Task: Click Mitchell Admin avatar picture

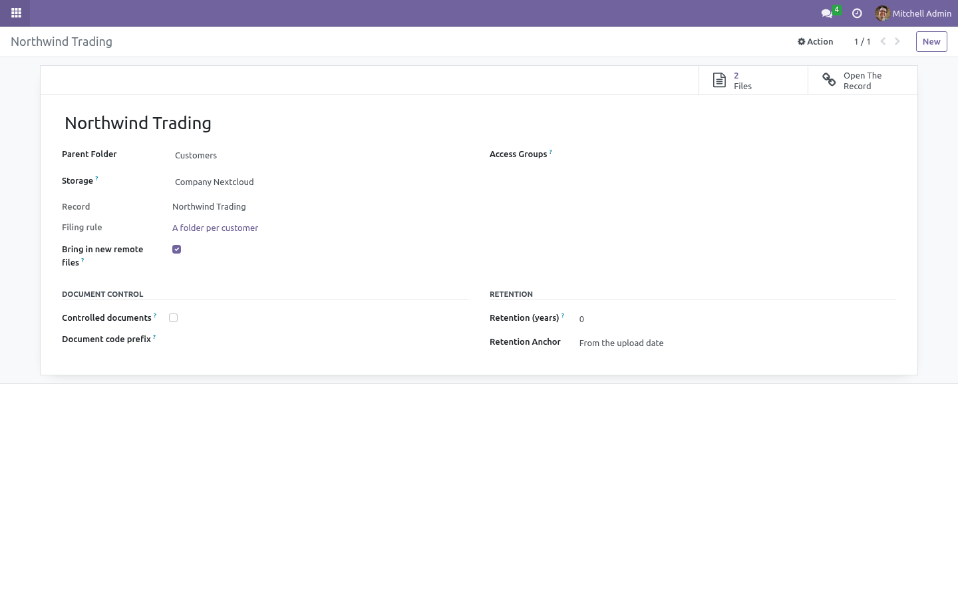Action: (882, 13)
